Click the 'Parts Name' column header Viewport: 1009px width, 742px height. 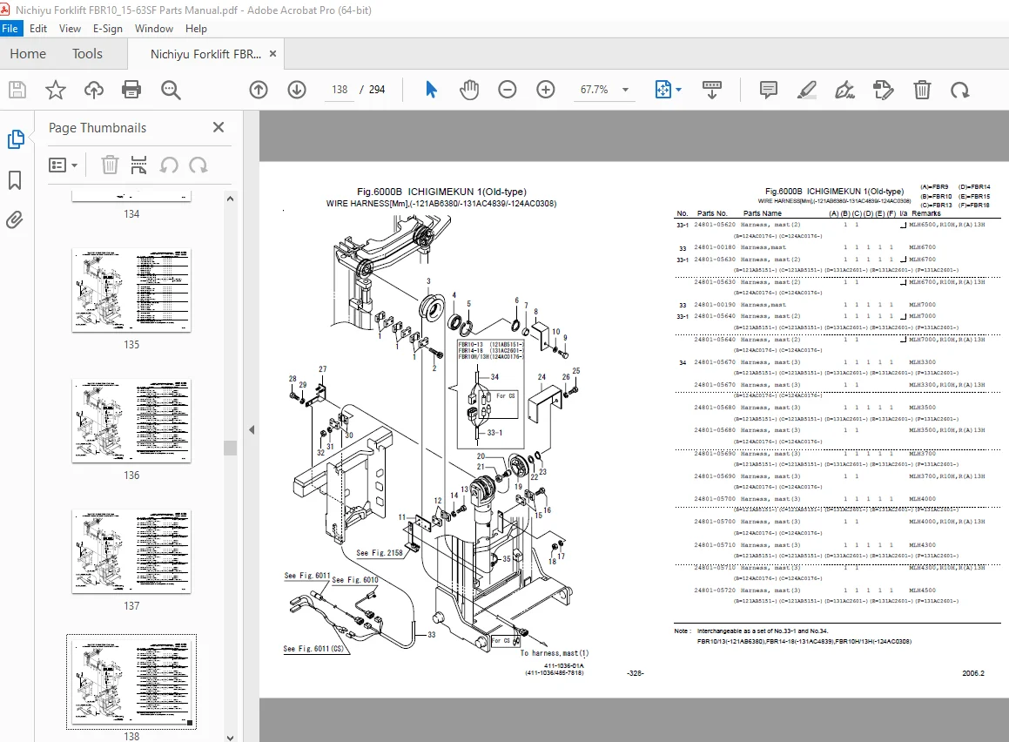(763, 213)
